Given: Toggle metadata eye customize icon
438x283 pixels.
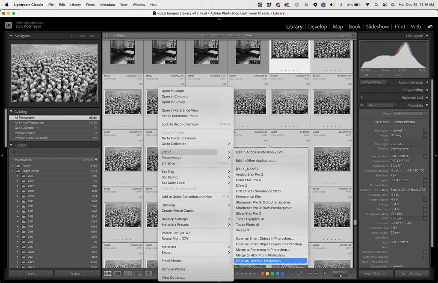Looking at the screenshot, I should [x=362, y=105].
